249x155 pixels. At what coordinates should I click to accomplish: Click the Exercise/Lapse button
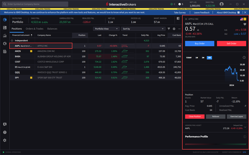237,116
